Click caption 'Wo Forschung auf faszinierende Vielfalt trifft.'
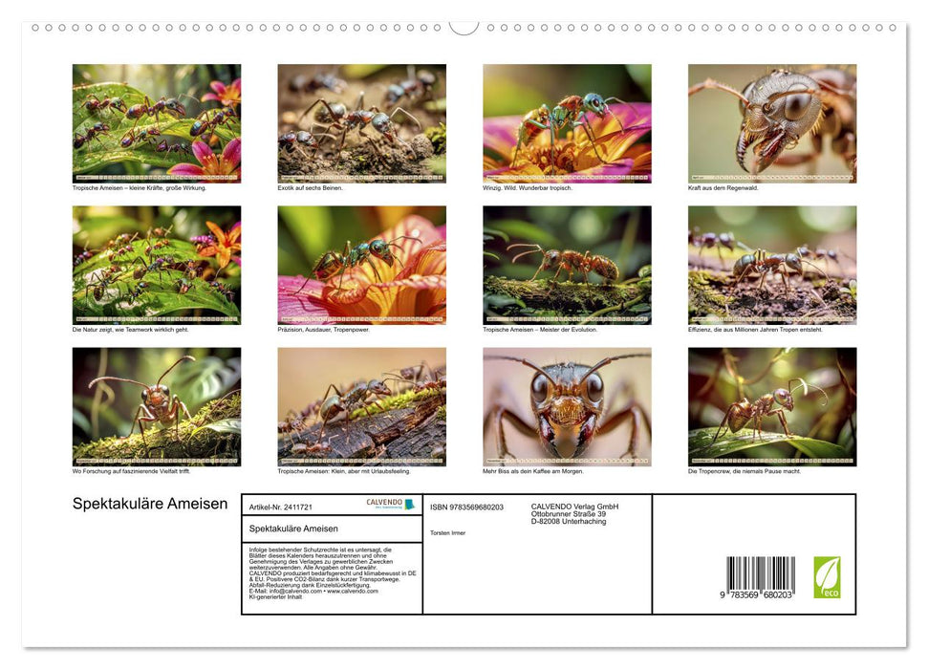Screen dimensions: 928x669 tap(131, 471)
